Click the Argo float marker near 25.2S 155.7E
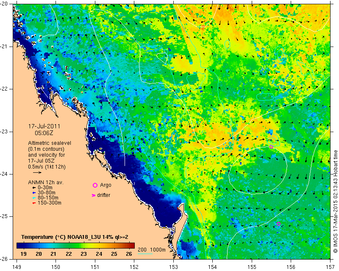This screenshot has height=271, width=339. pos(278,224)
